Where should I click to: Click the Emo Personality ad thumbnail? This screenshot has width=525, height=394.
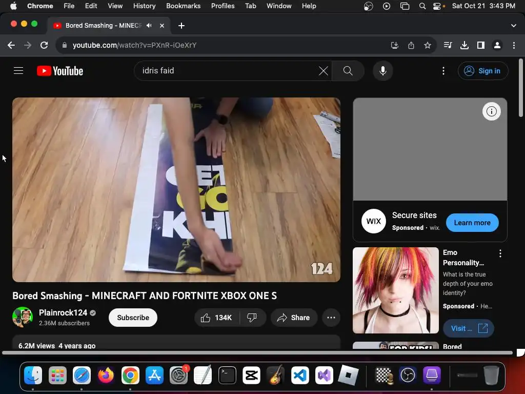pos(396,290)
